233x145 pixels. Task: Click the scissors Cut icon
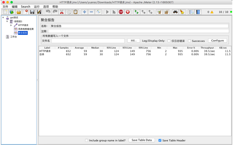62,12
